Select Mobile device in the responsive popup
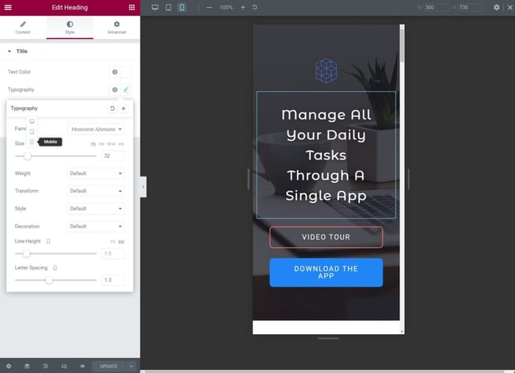 click(x=32, y=142)
